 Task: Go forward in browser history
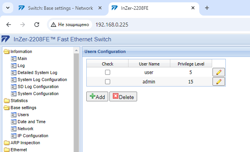click(23, 25)
